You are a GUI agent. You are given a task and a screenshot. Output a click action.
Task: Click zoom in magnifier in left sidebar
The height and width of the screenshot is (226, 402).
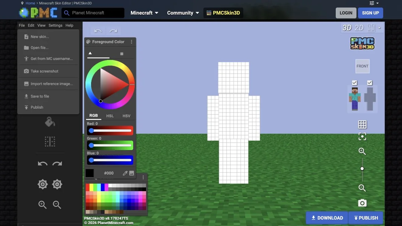click(43, 205)
